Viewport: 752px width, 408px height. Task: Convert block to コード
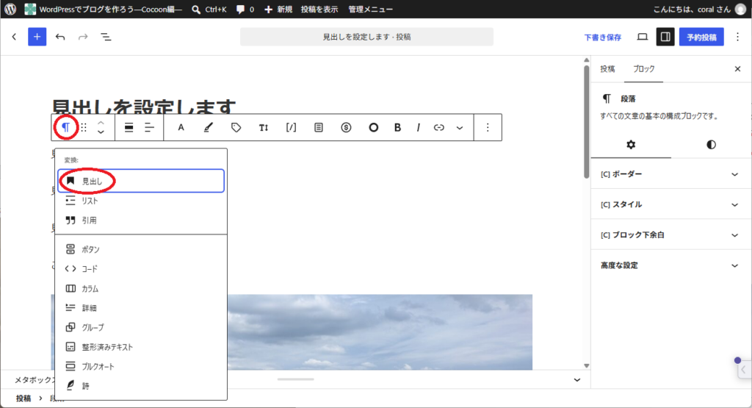coord(141,269)
